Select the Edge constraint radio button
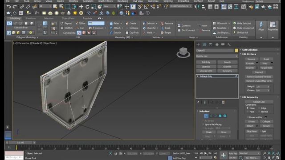The width and height of the screenshot is (285, 160). tap(259, 108)
